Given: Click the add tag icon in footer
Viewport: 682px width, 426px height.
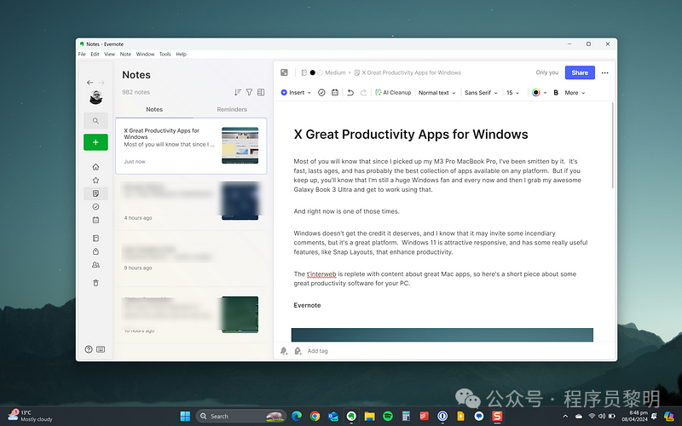Looking at the screenshot, I should (x=298, y=351).
